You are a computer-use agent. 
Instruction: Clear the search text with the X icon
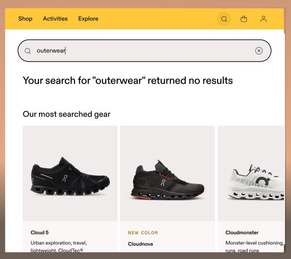[259, 51]
